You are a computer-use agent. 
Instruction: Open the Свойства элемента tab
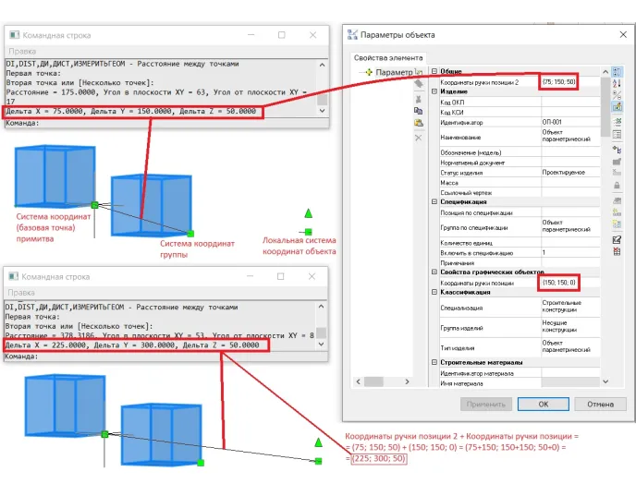coord(388,58)
